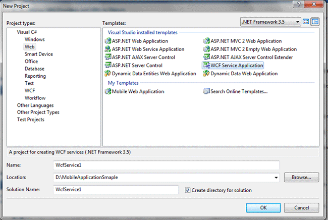This screenshot has height=220, width=328.
Task: Choose the Smart Device project type
Action: (38, 54)
